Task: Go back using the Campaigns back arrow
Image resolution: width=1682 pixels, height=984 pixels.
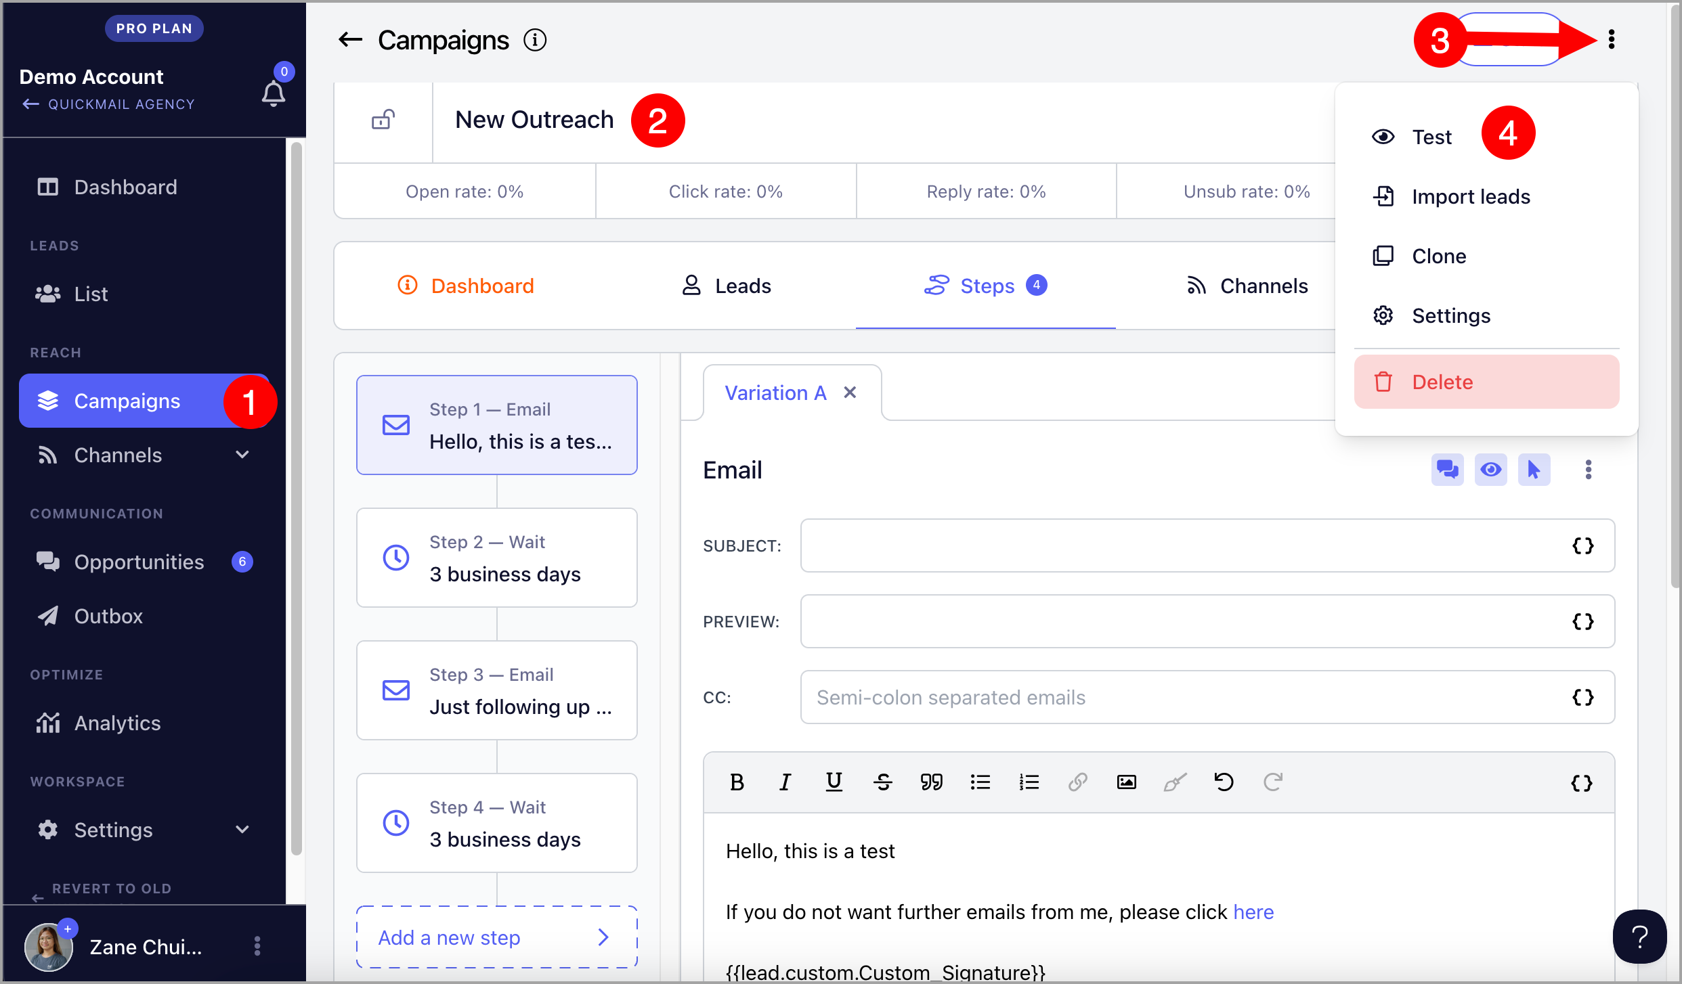Action: point(351,40)
